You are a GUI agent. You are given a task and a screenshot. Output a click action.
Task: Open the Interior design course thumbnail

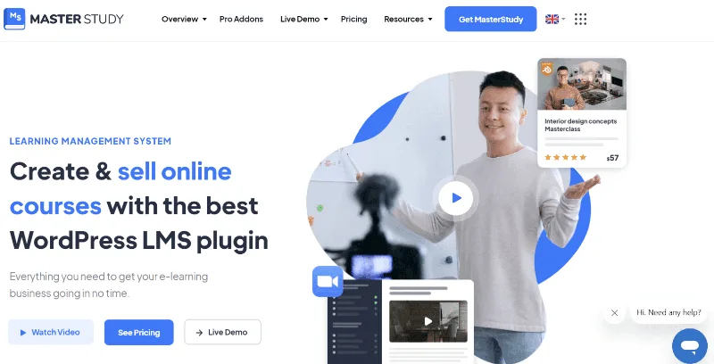coord(582,84)
